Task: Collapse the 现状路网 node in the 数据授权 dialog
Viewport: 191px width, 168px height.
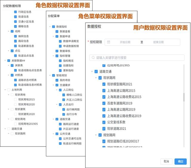Action: [x=96, y=78]
